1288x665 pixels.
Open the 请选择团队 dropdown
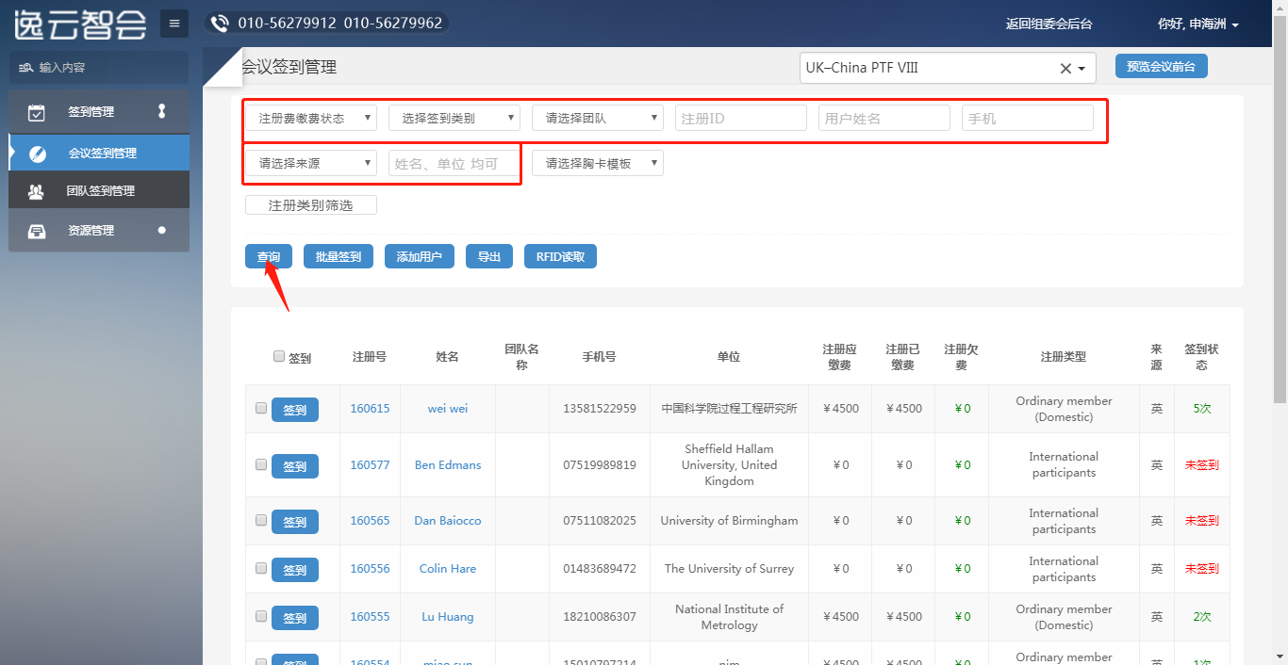[x=598, y=118]
